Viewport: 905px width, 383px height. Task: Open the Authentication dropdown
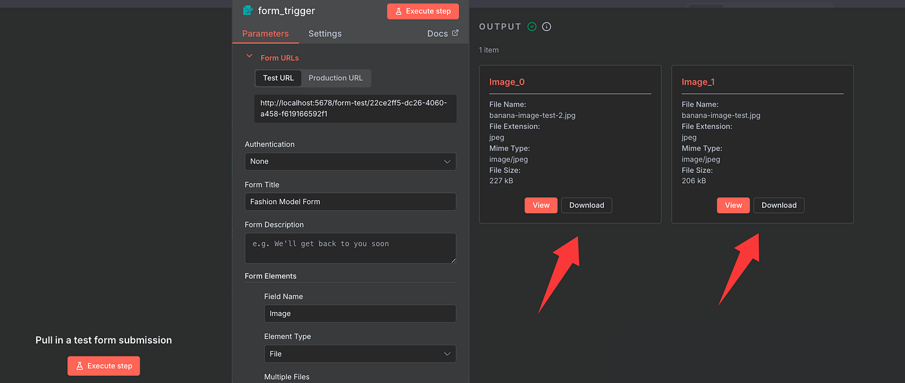point(350,161)
